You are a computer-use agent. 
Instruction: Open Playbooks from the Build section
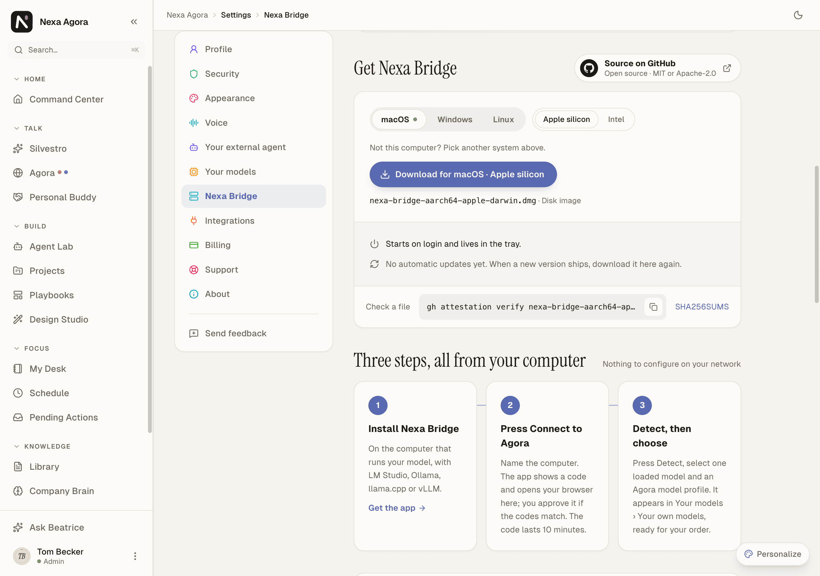[x=77, y=295]
